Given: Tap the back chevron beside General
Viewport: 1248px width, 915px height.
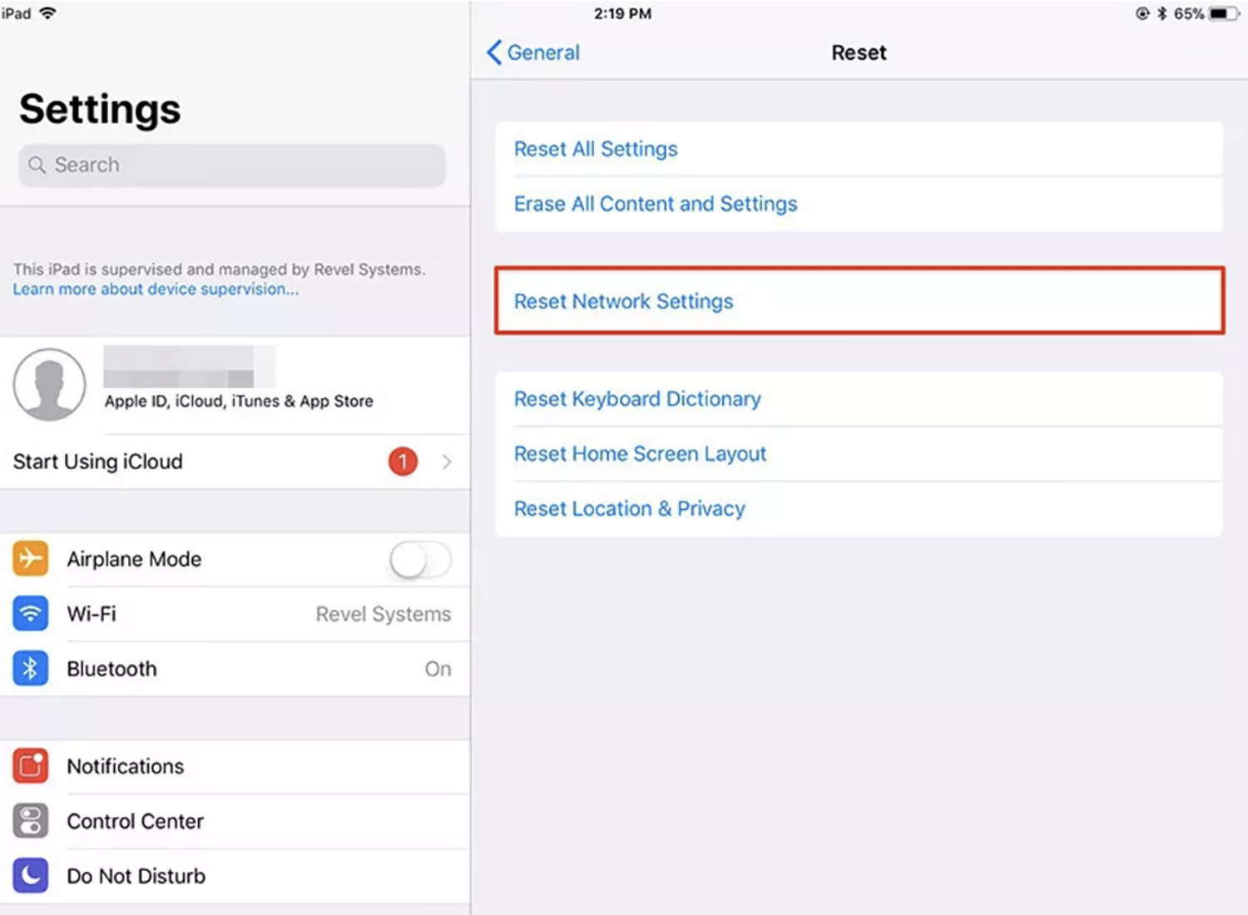Looking at the screenshot, I should (494, 52).
